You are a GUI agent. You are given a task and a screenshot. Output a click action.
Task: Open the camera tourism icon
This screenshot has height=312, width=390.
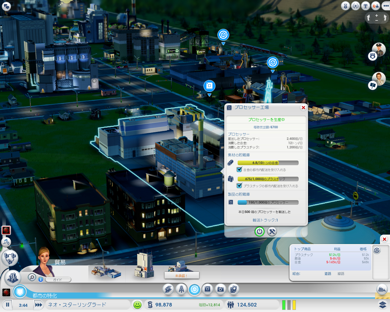[x=221, y=289]
